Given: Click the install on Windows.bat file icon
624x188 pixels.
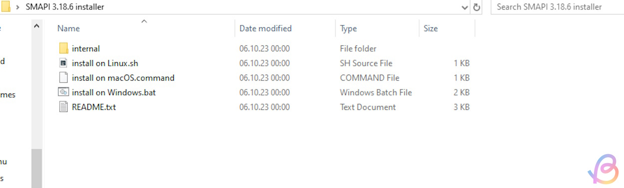Looking at the screenshot, I should pos(63,92).
